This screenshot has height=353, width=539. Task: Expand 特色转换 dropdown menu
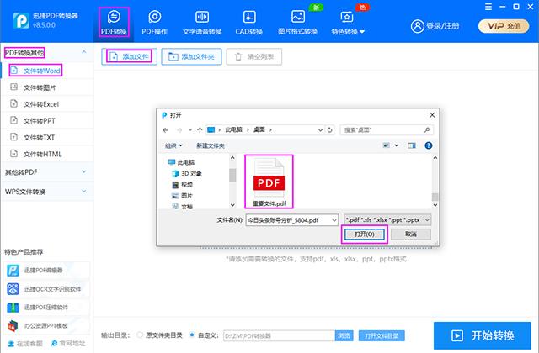tap(348, 23)
